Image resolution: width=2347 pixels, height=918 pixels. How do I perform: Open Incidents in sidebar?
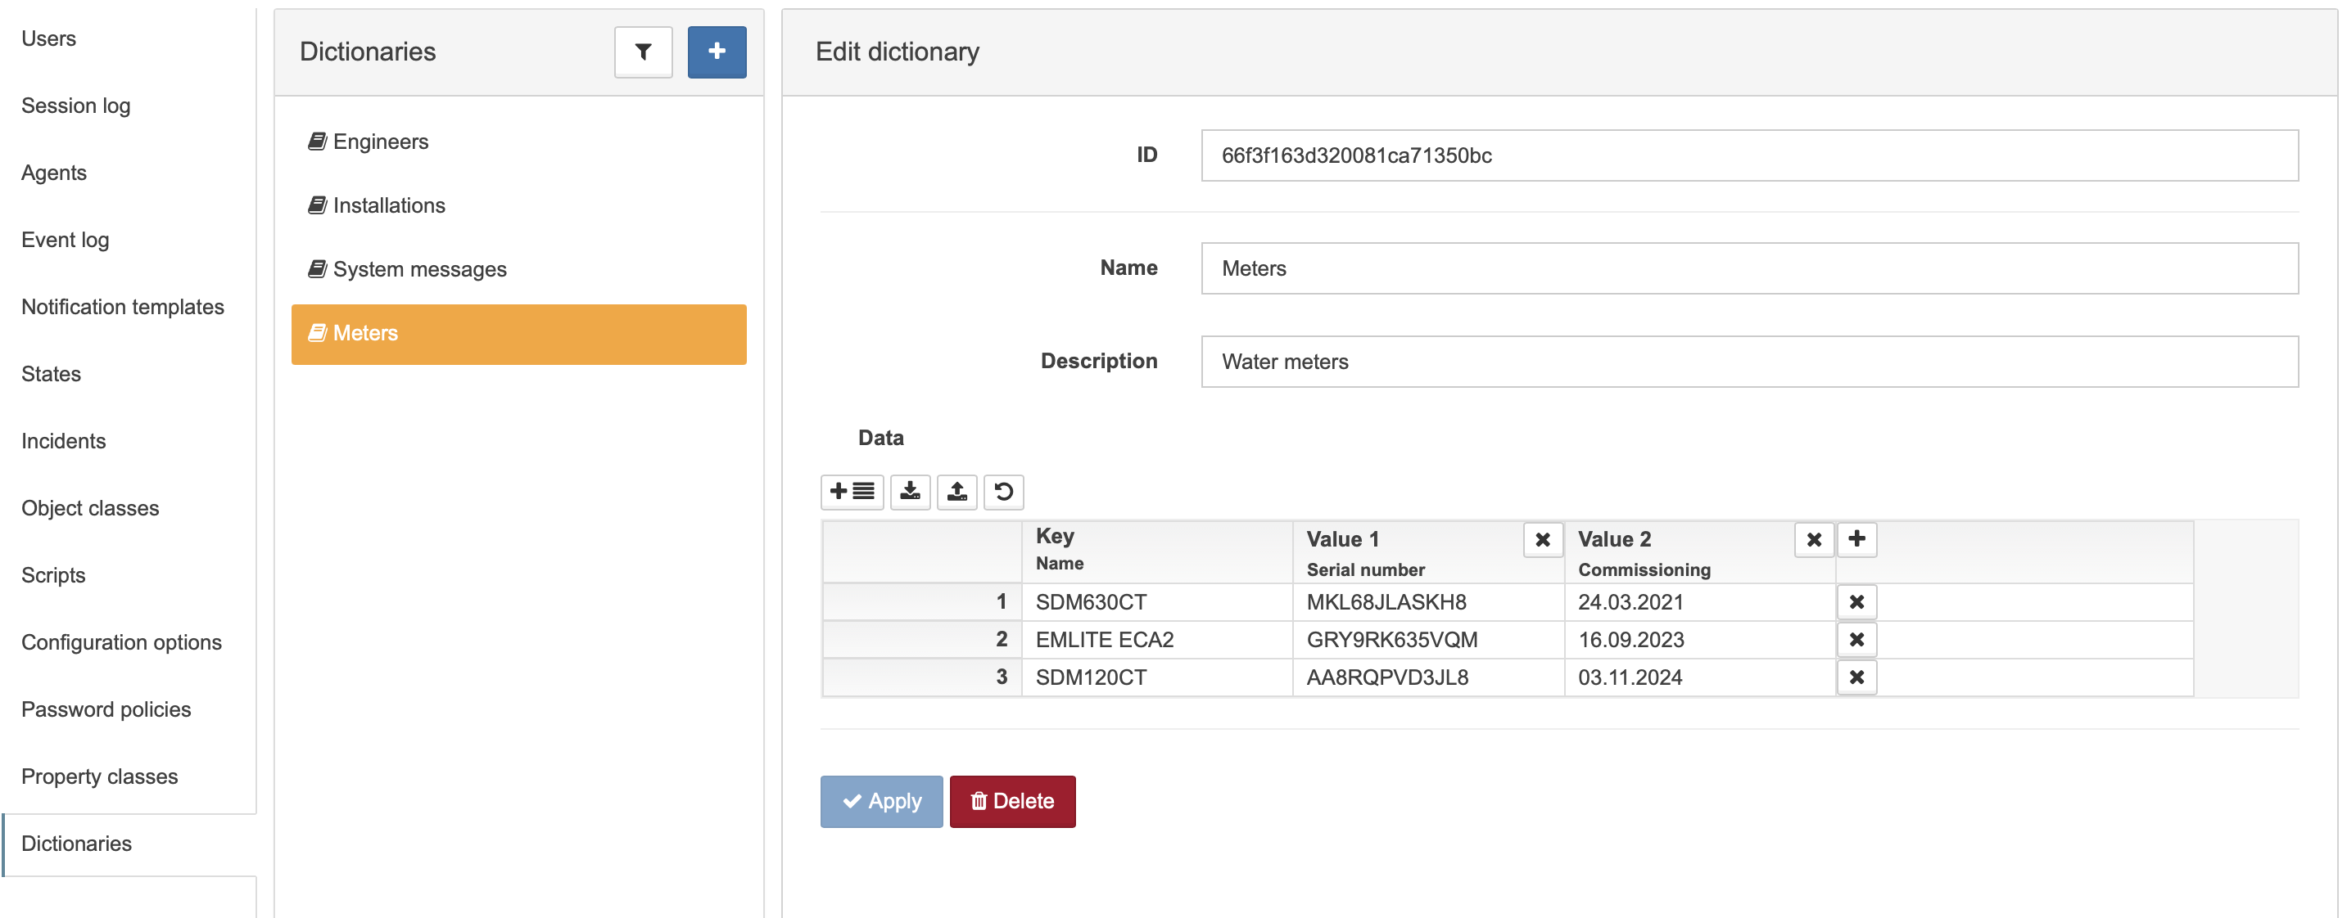click(x=64, y=441)
